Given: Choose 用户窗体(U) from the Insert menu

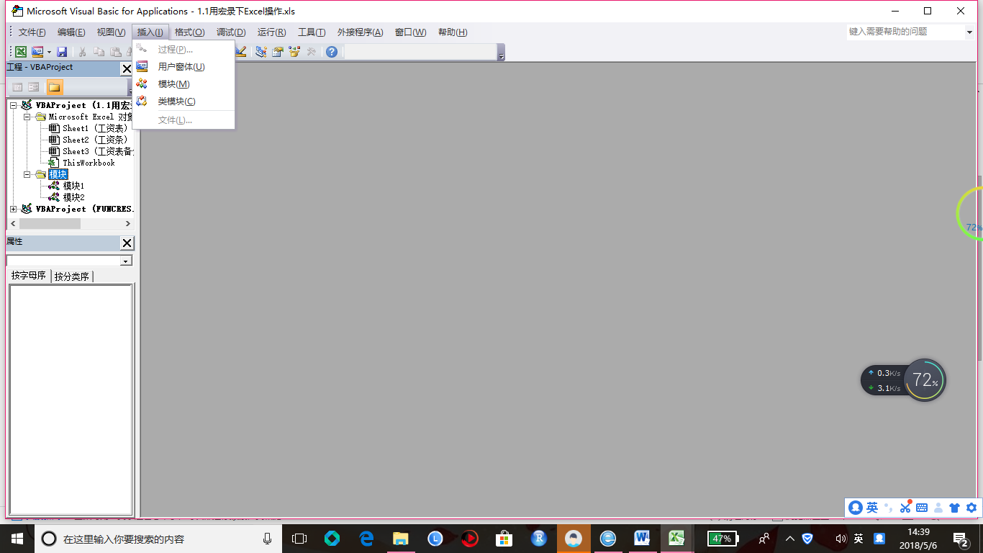Looking at the screenshot, I should [184, 66].
